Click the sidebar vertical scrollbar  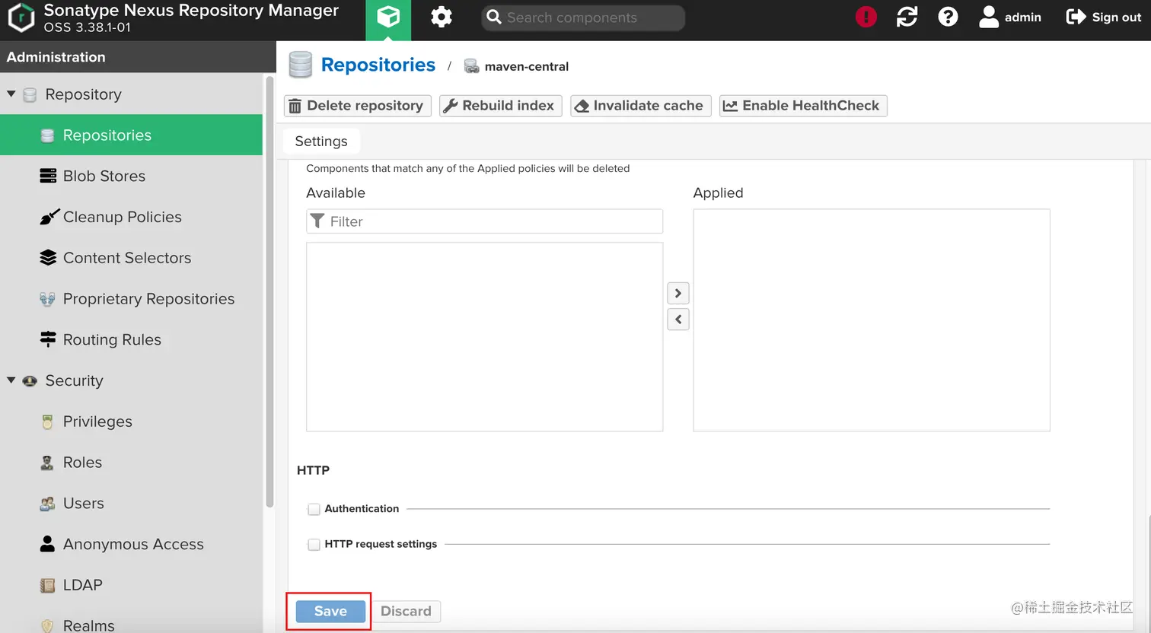(x=269, y=291)
